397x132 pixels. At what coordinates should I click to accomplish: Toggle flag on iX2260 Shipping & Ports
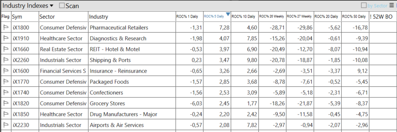(x=6, y=60)
